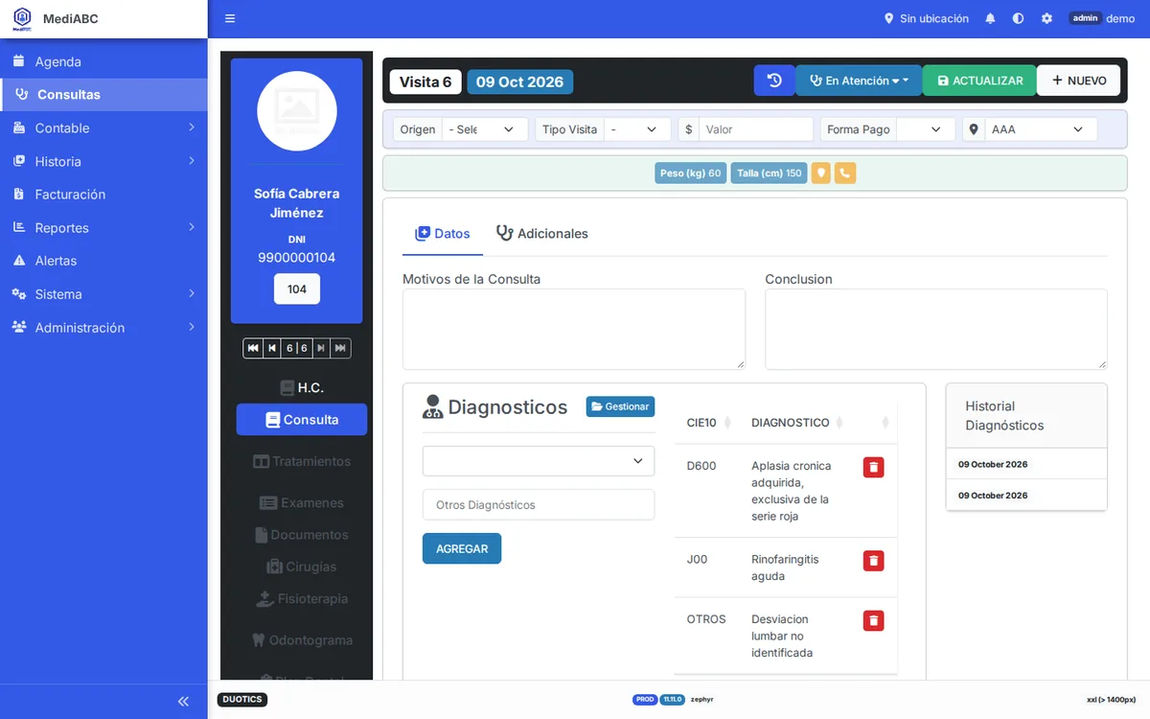Click patient number 104 badge
This screenshot has height=719, width=1150.
pos(297,289)
